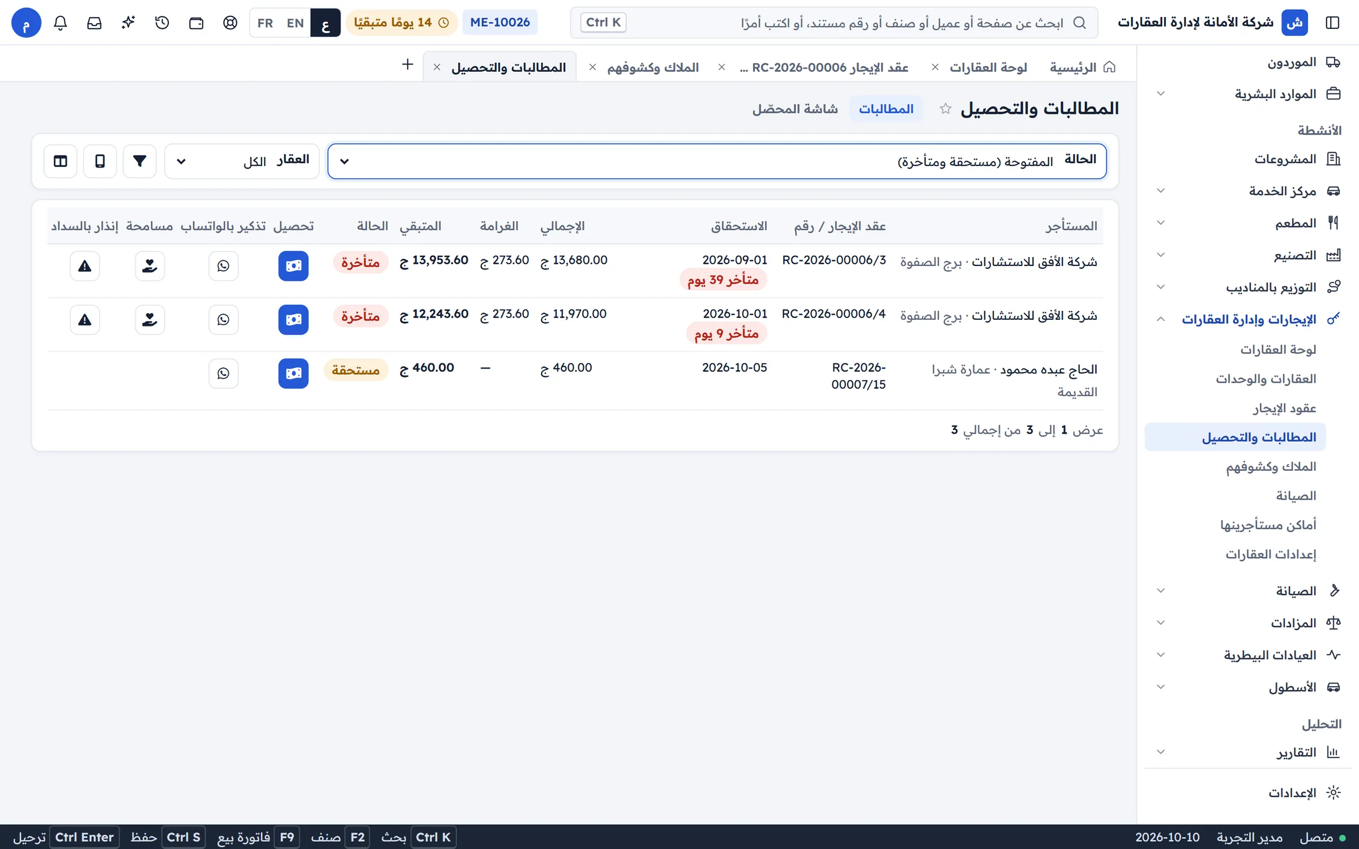Open الإعدادات settings in sidebar

coord(1247,792)
